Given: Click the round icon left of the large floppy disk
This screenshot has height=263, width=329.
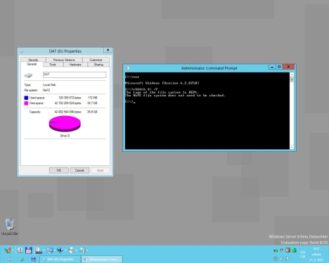Looking at the screenshot, I should [20, 250].
